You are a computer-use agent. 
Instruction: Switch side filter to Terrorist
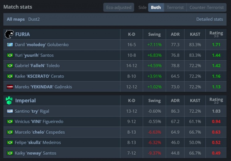[x=175, y=7]
